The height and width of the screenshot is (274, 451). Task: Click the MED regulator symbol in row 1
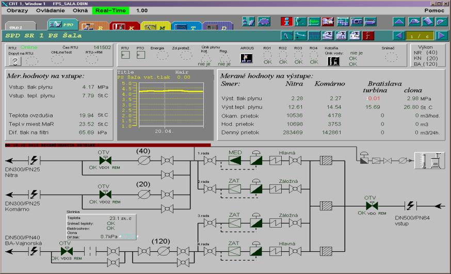click(235, 160)
